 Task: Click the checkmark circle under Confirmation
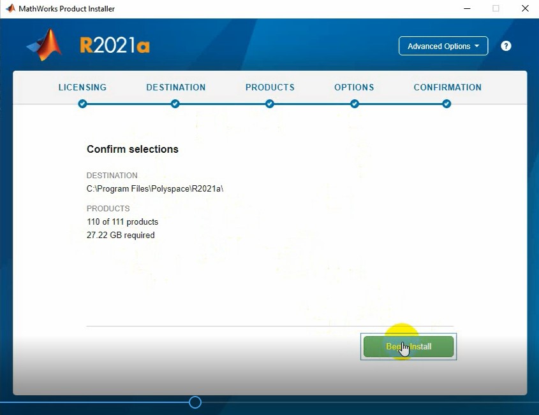[x=447, y=104]
